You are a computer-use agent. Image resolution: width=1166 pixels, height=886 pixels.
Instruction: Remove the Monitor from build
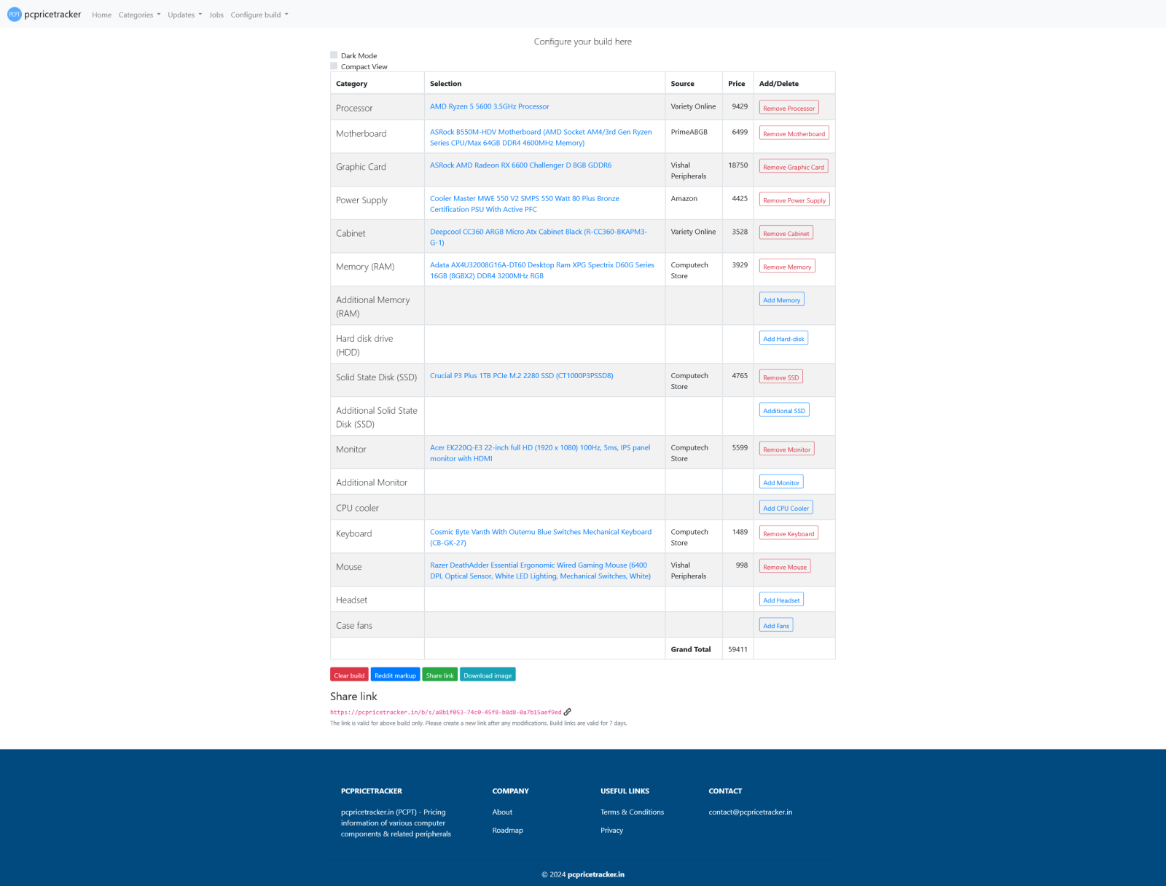pos(786,449)
